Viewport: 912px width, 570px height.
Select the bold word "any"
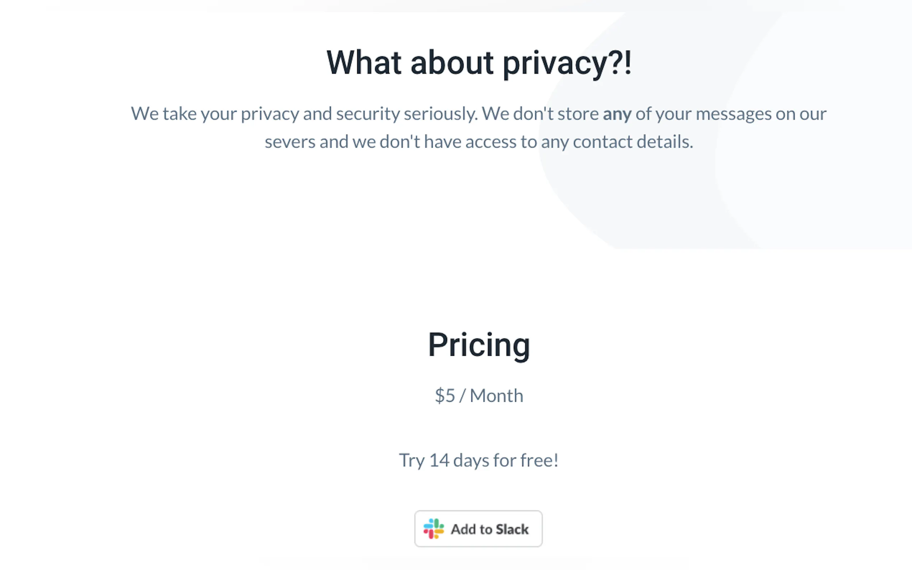(617, 114)
